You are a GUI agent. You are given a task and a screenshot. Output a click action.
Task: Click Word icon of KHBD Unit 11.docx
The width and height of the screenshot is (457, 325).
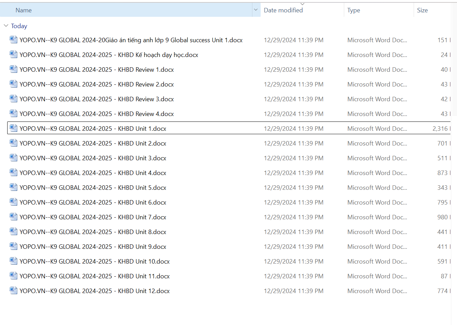click(x=13, y=276)
